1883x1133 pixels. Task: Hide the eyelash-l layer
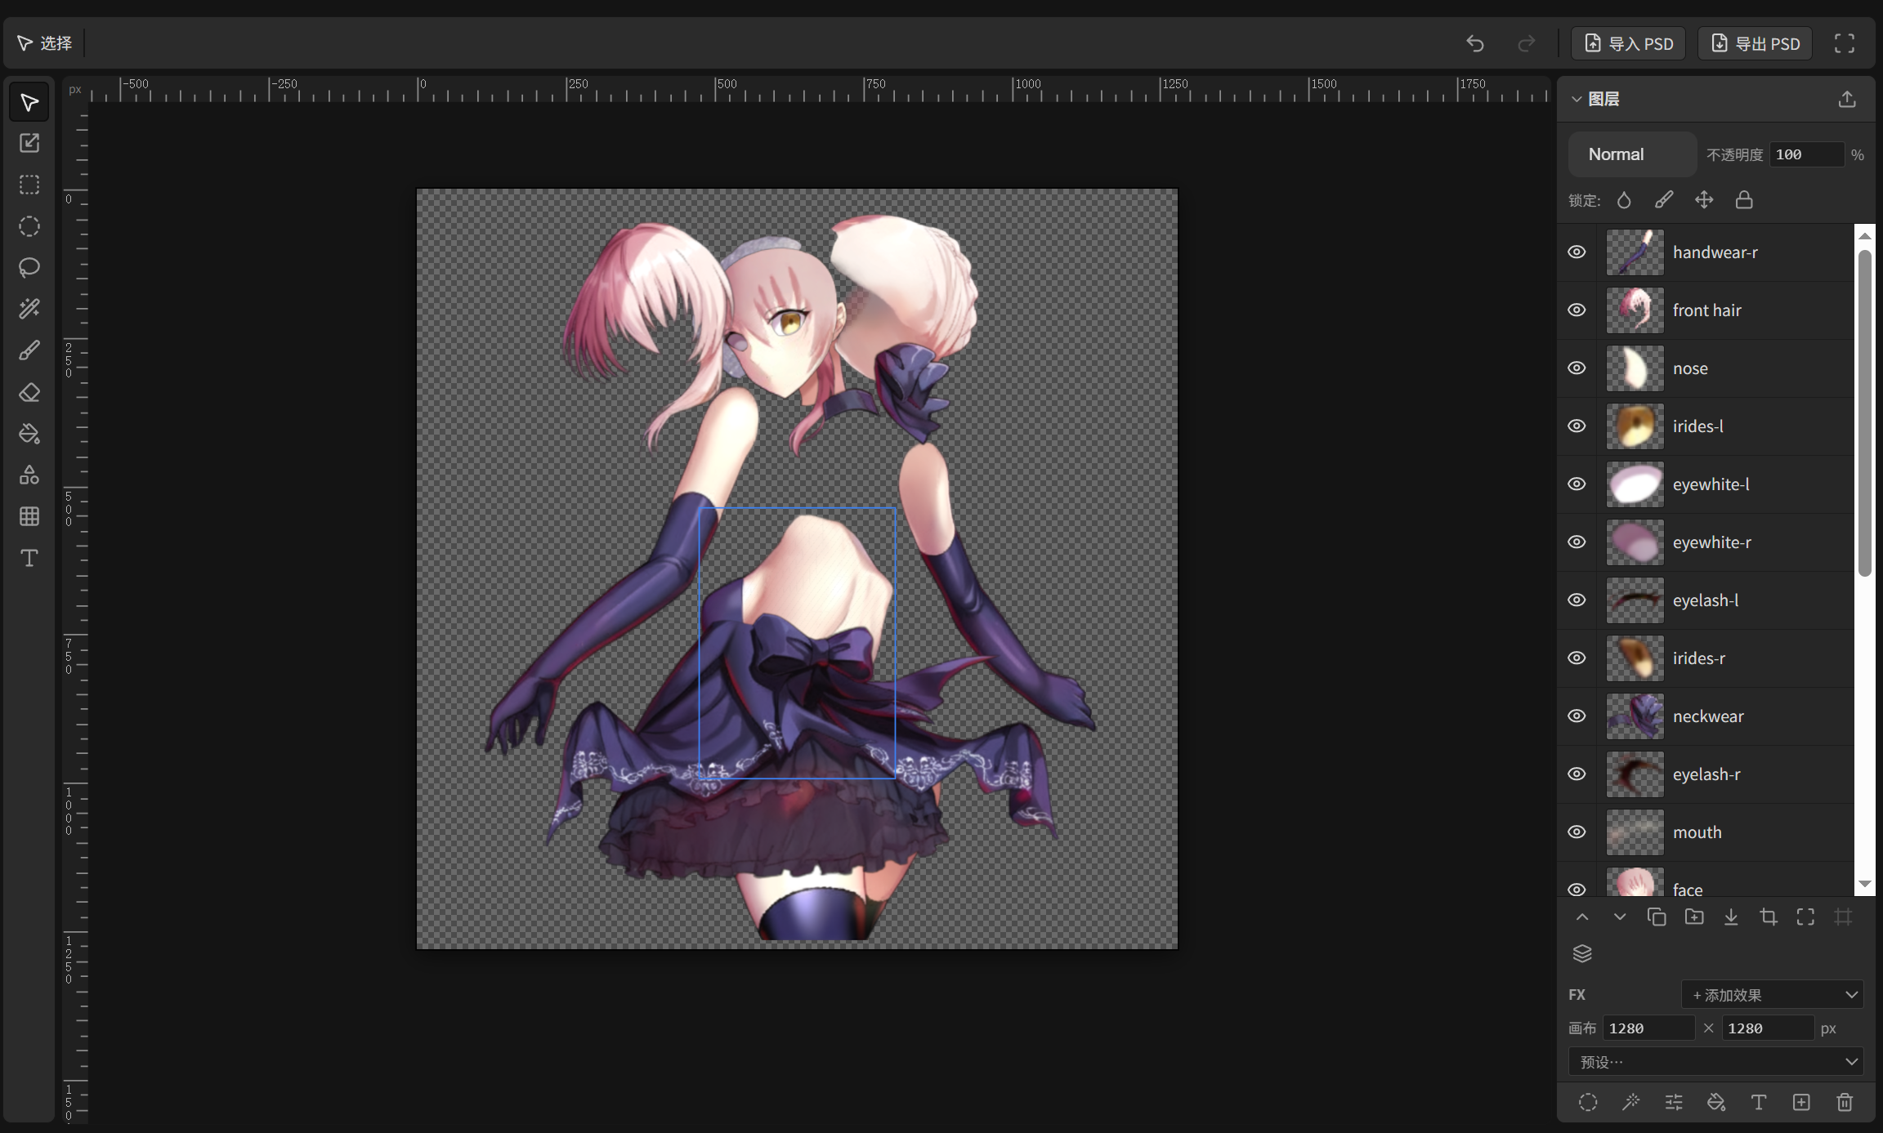[1577, 600]
